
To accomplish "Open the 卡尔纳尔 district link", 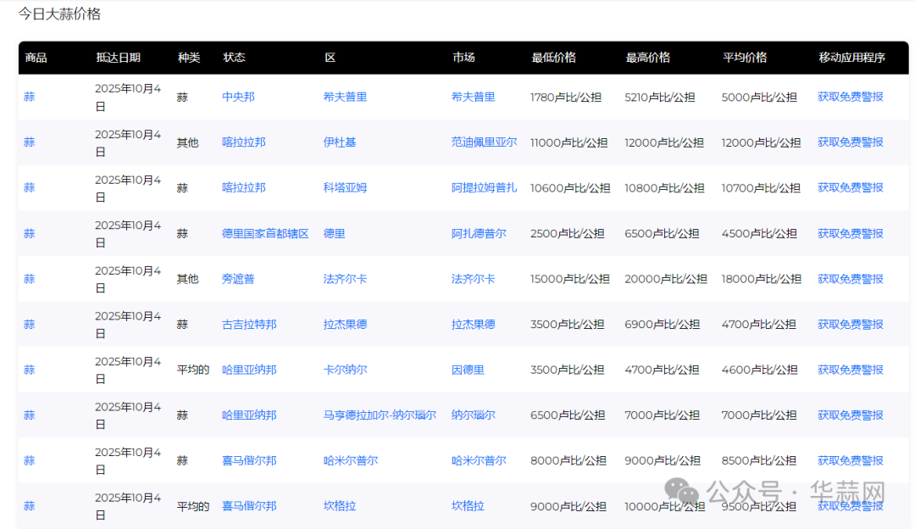I will (345, 370).
